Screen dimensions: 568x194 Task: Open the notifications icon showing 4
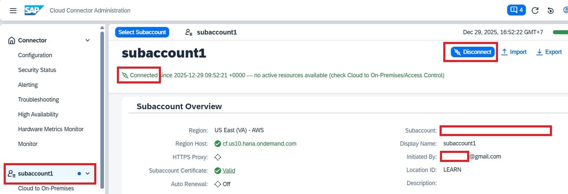[516, 10]
